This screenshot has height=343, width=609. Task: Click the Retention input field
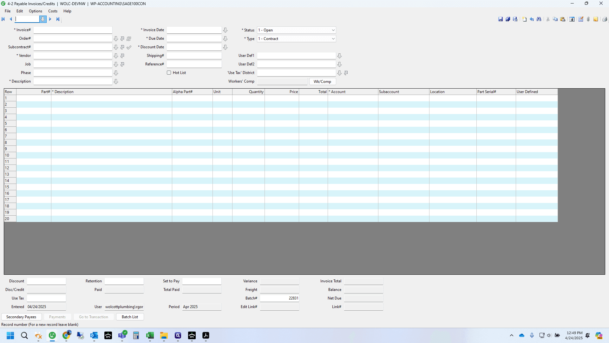pos(124,281)
